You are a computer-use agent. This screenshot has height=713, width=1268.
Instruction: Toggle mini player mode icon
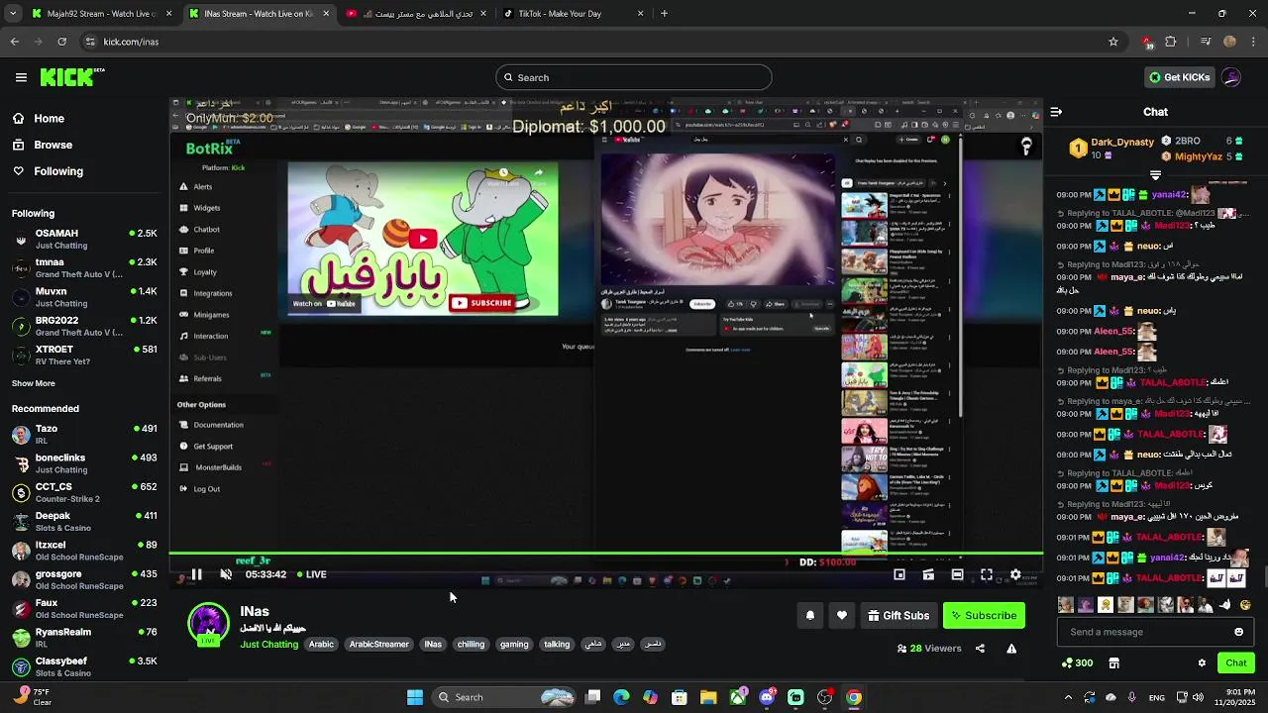(899, 574)
